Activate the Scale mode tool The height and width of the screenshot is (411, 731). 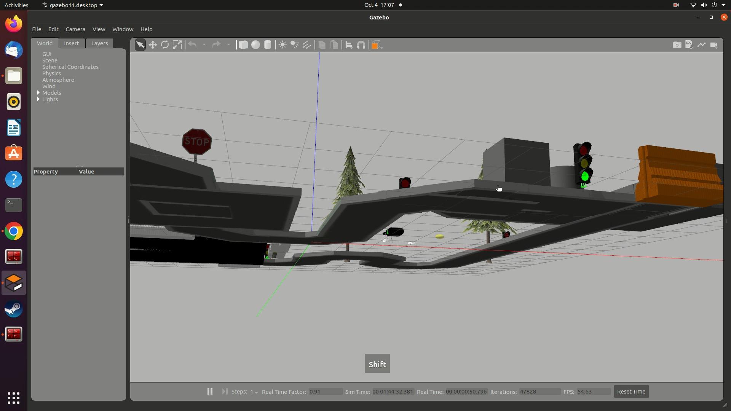click(x=177, y=45)
